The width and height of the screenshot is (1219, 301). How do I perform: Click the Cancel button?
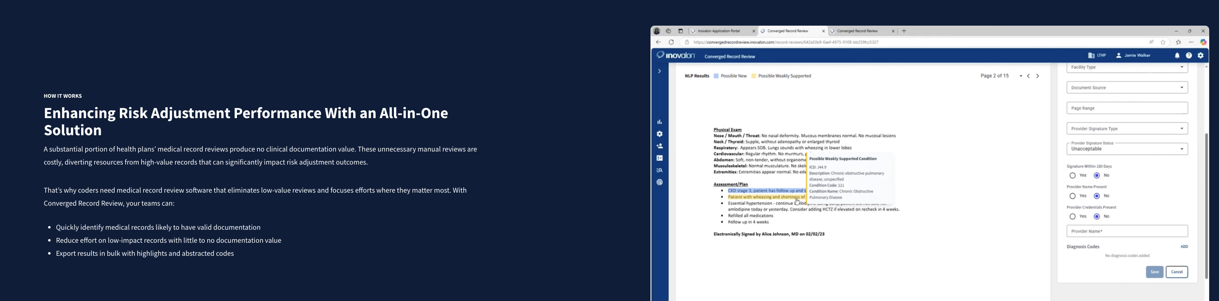point(1177,272)
